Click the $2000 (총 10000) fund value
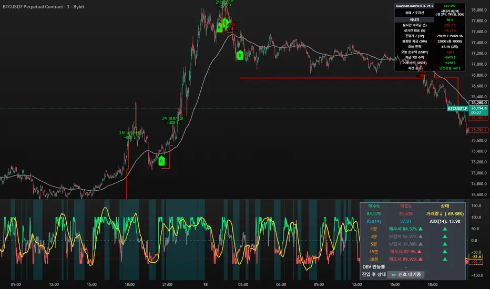Viewport: 490px width, 289px height. [x=450, y=41]
